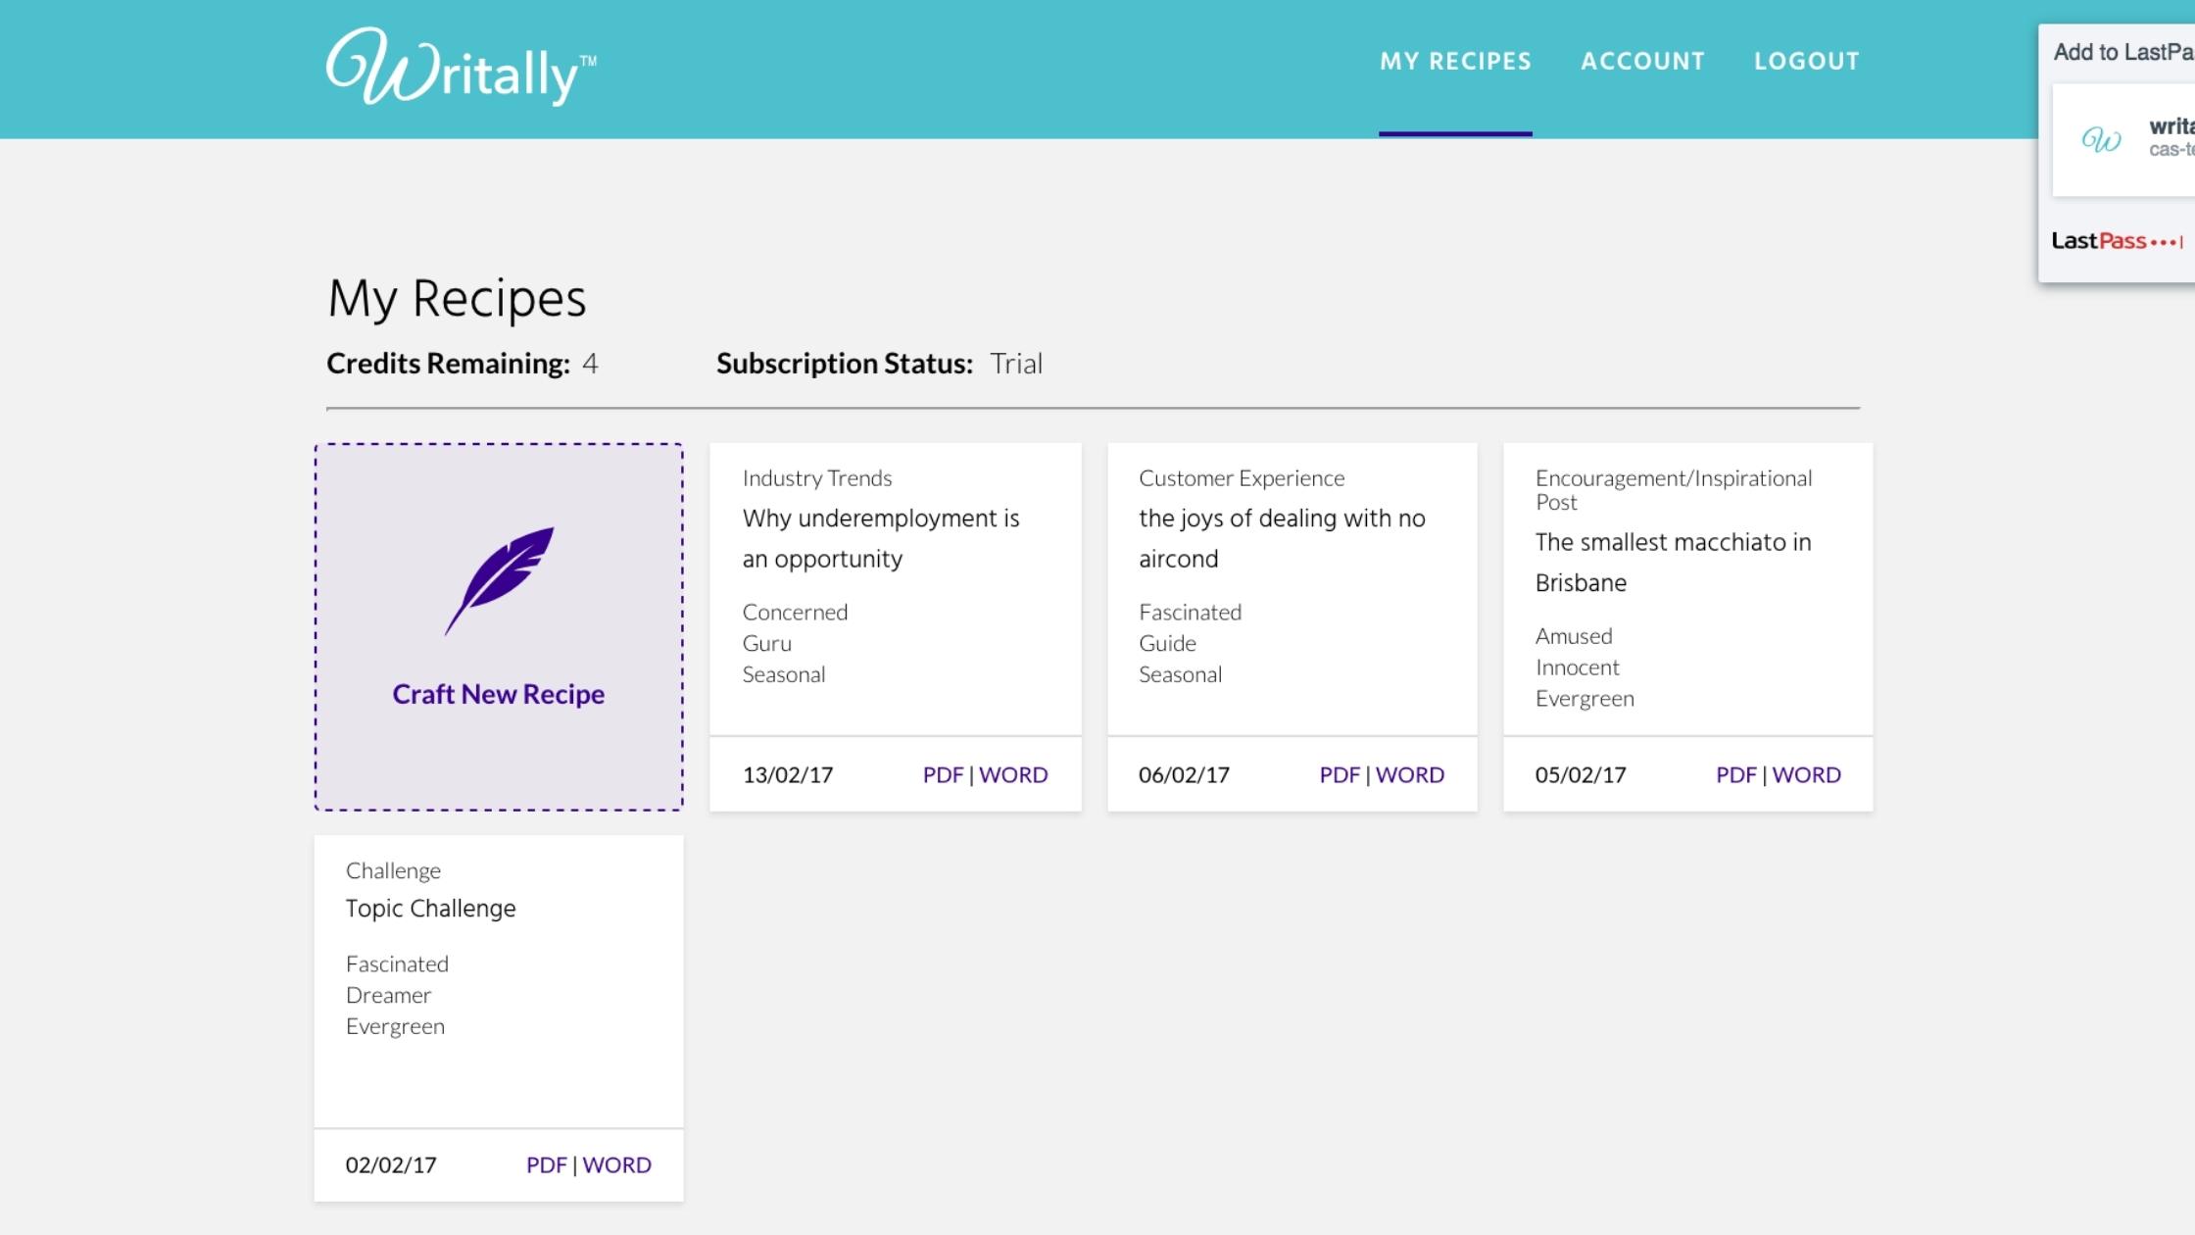This screenshot has width=2195, height=1235.
Task: Click the 'Guide' tag
Action: click(1167, 644)
